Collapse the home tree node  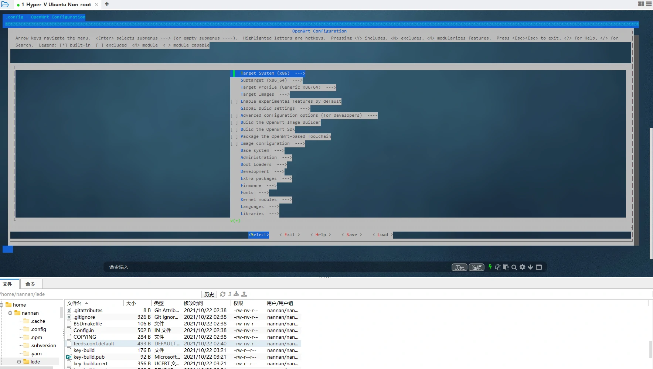coord(2,305)
